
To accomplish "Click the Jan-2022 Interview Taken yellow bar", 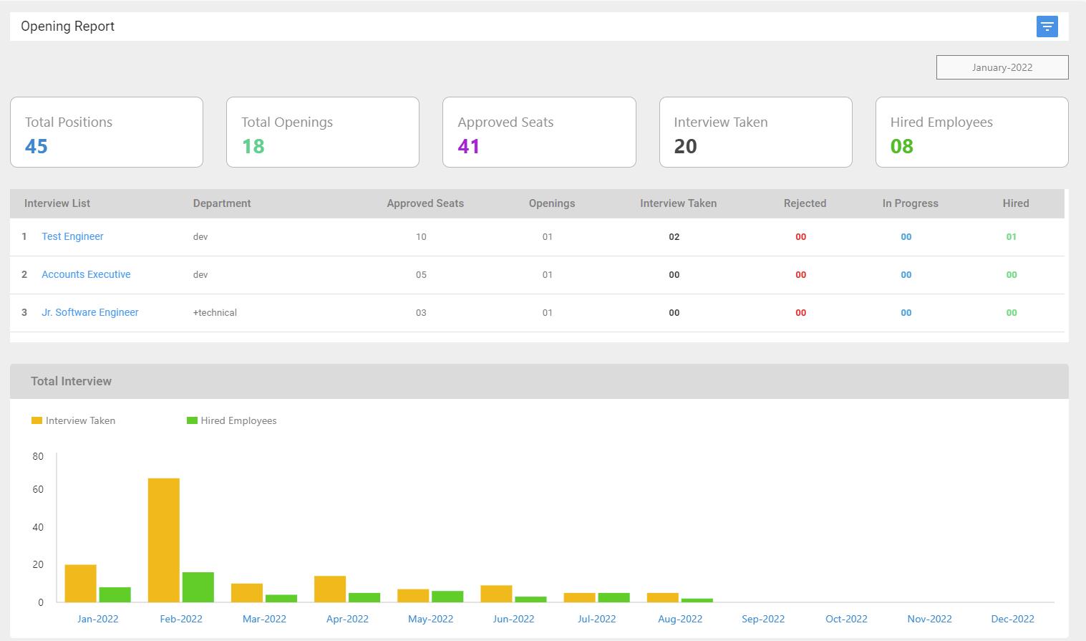I will (x=81, y=583).
